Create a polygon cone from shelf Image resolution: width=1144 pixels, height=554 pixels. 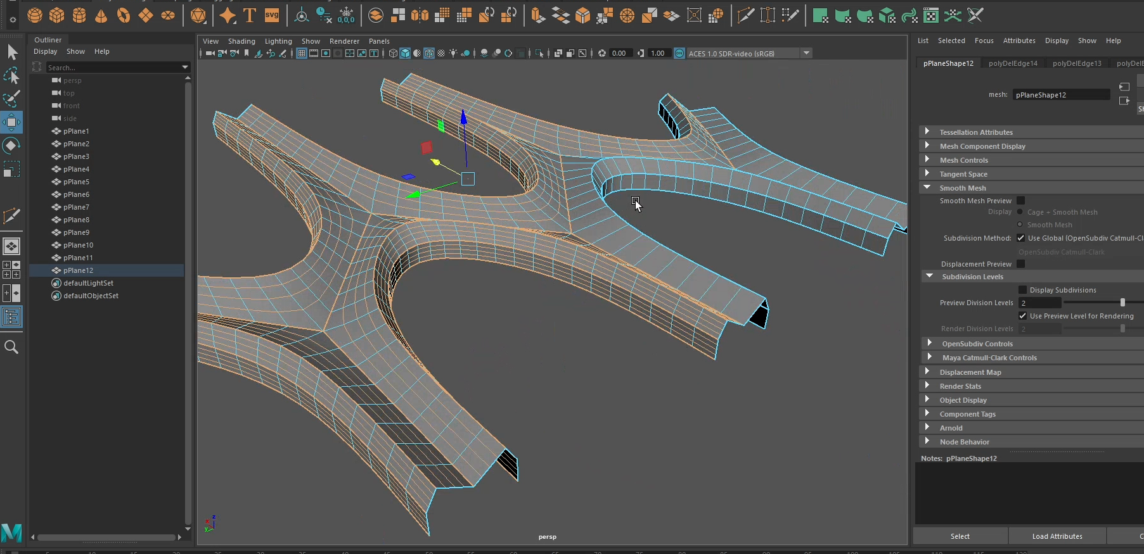(101, 15)
